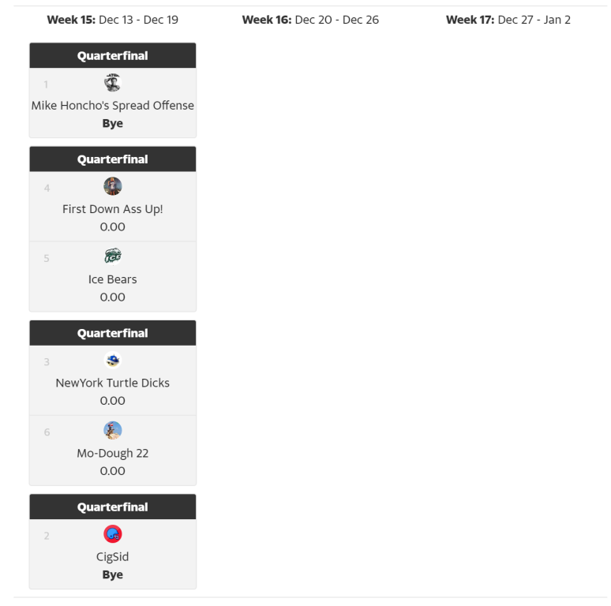Go to the Ice Bears team page
611x606 pixels.
click(x=113, y=279)
